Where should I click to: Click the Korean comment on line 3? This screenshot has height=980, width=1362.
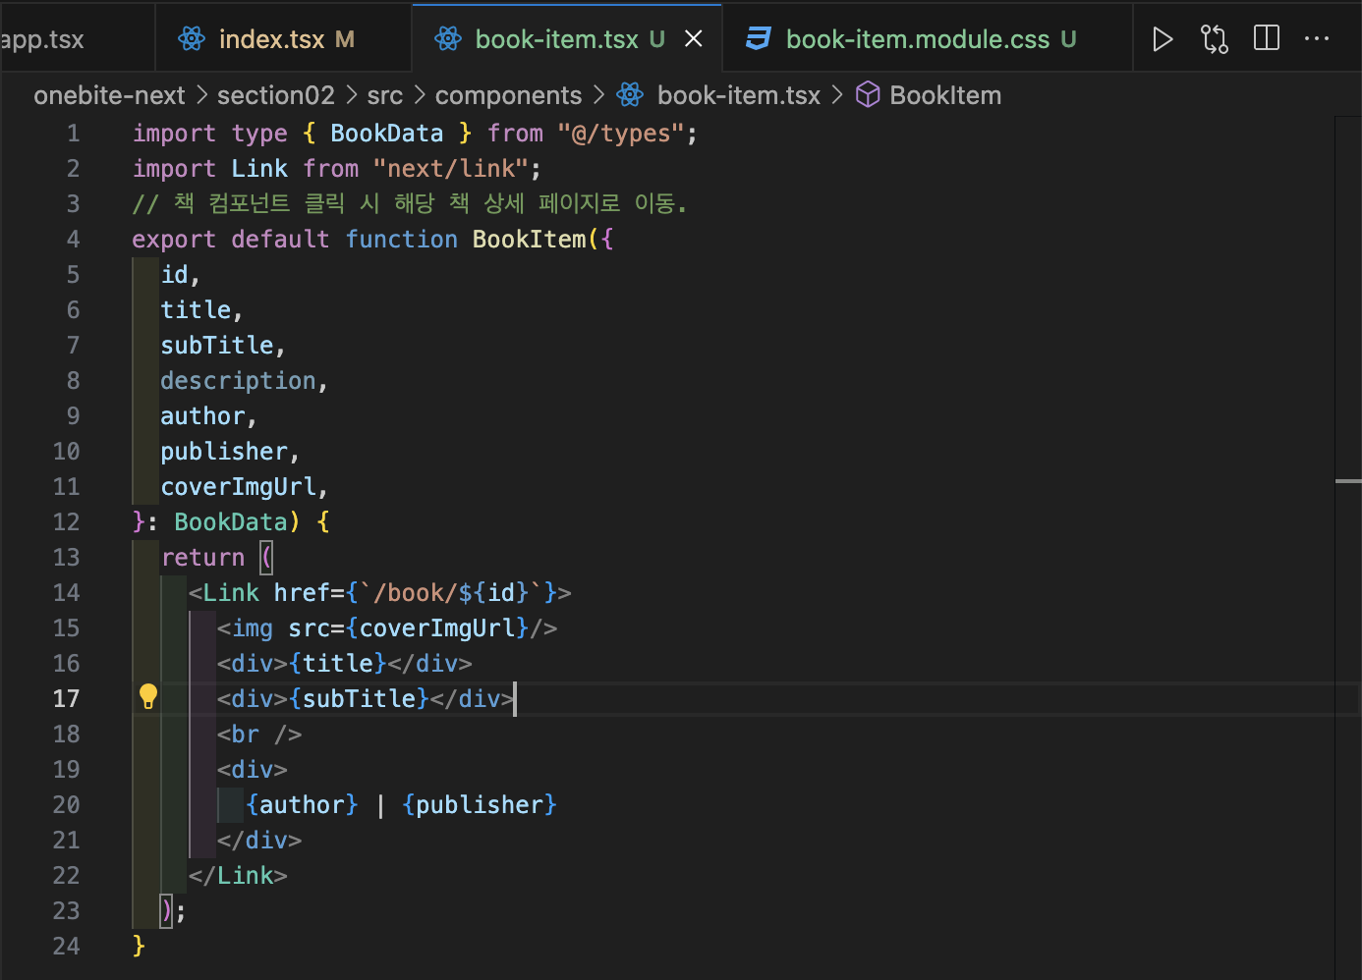pyautogui.click(x=409, y=204)
